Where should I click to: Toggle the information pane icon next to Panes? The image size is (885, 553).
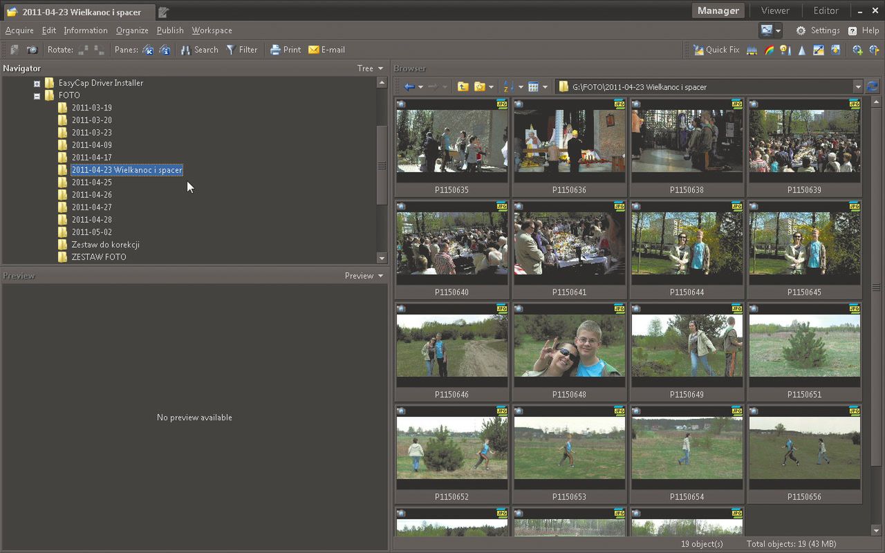tap(165, 50)
